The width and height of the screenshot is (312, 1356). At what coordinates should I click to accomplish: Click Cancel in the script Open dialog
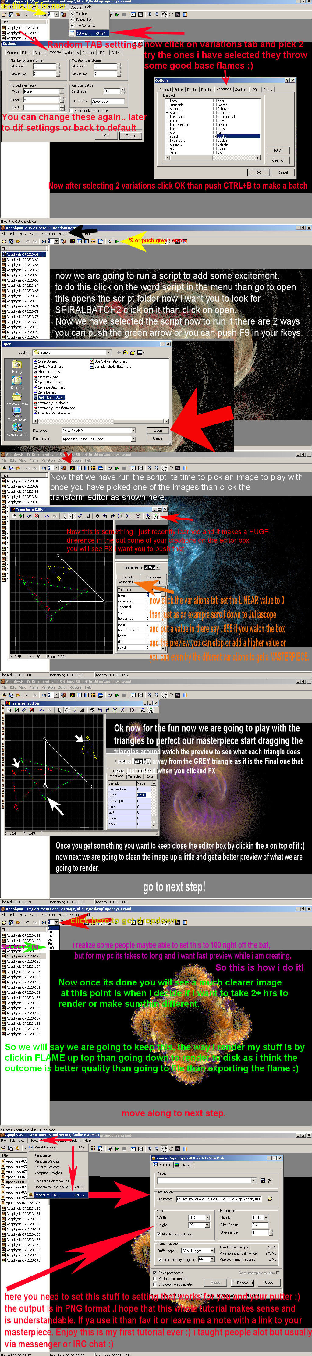click(158, 438)
